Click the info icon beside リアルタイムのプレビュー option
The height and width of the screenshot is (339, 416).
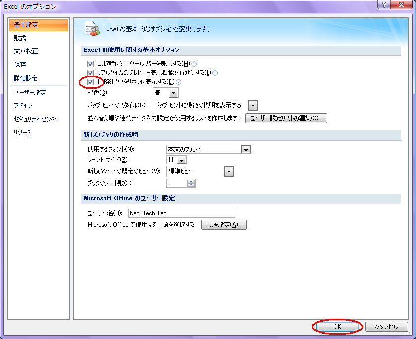click(x=215, y=73)
